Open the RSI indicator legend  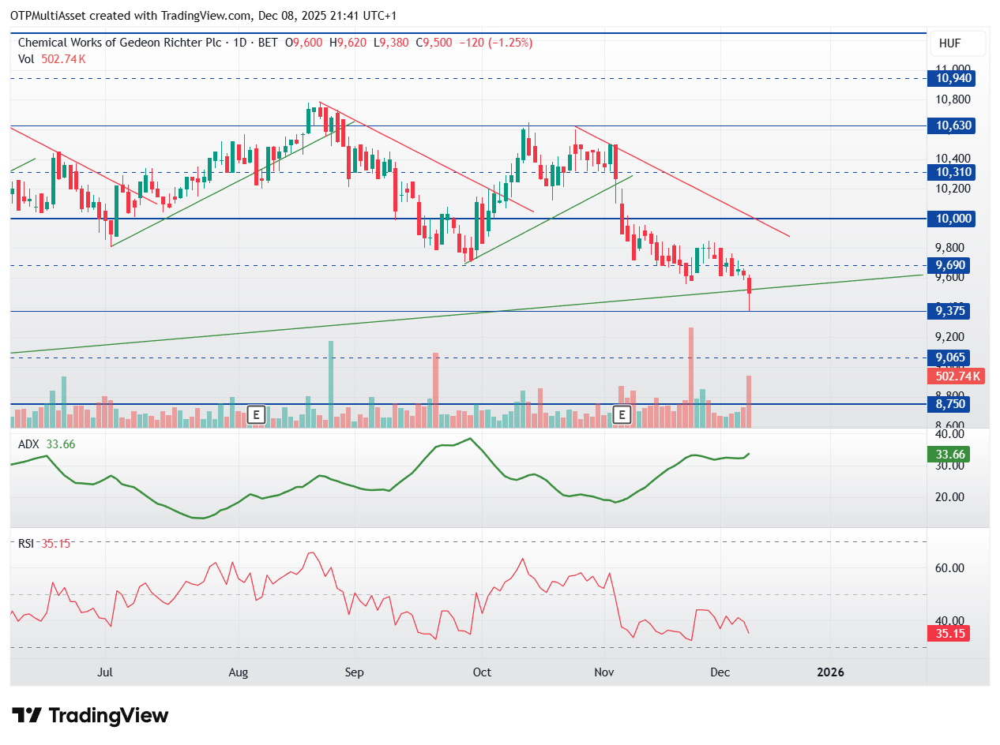coord(27,543)
